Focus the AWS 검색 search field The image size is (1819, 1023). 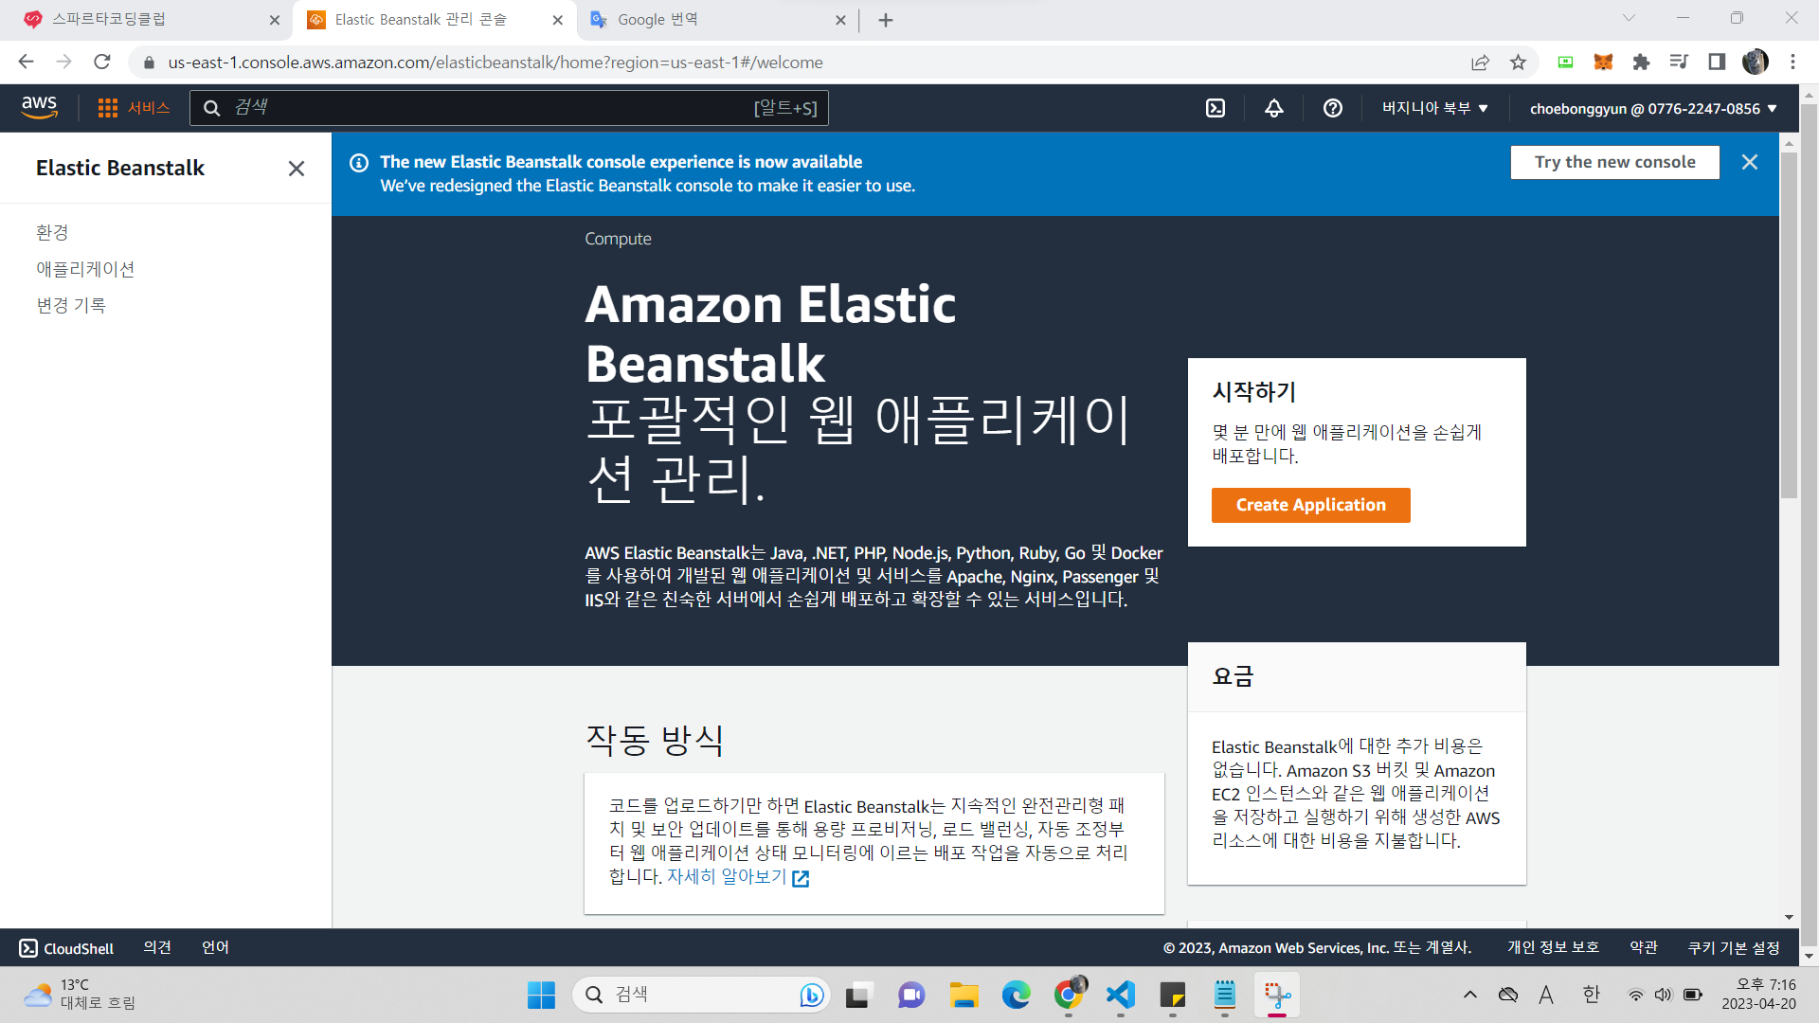pos(510,108)
